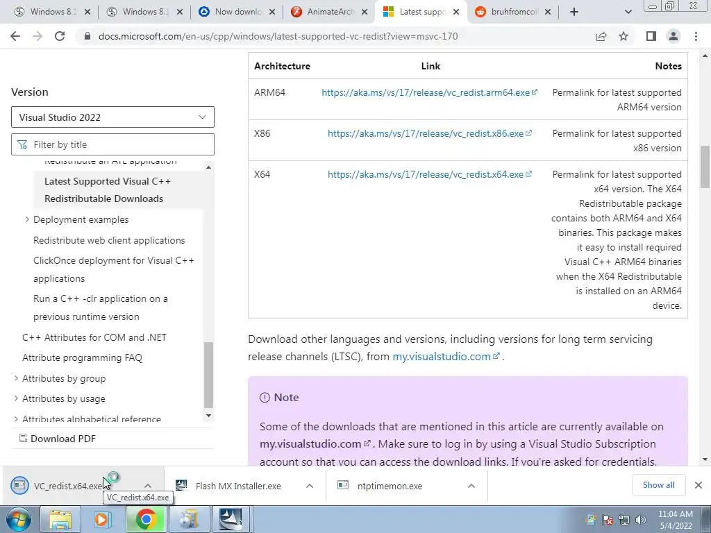Open the Windows Start menu
Screen dimensions: 711x533
tap(18, 519)
